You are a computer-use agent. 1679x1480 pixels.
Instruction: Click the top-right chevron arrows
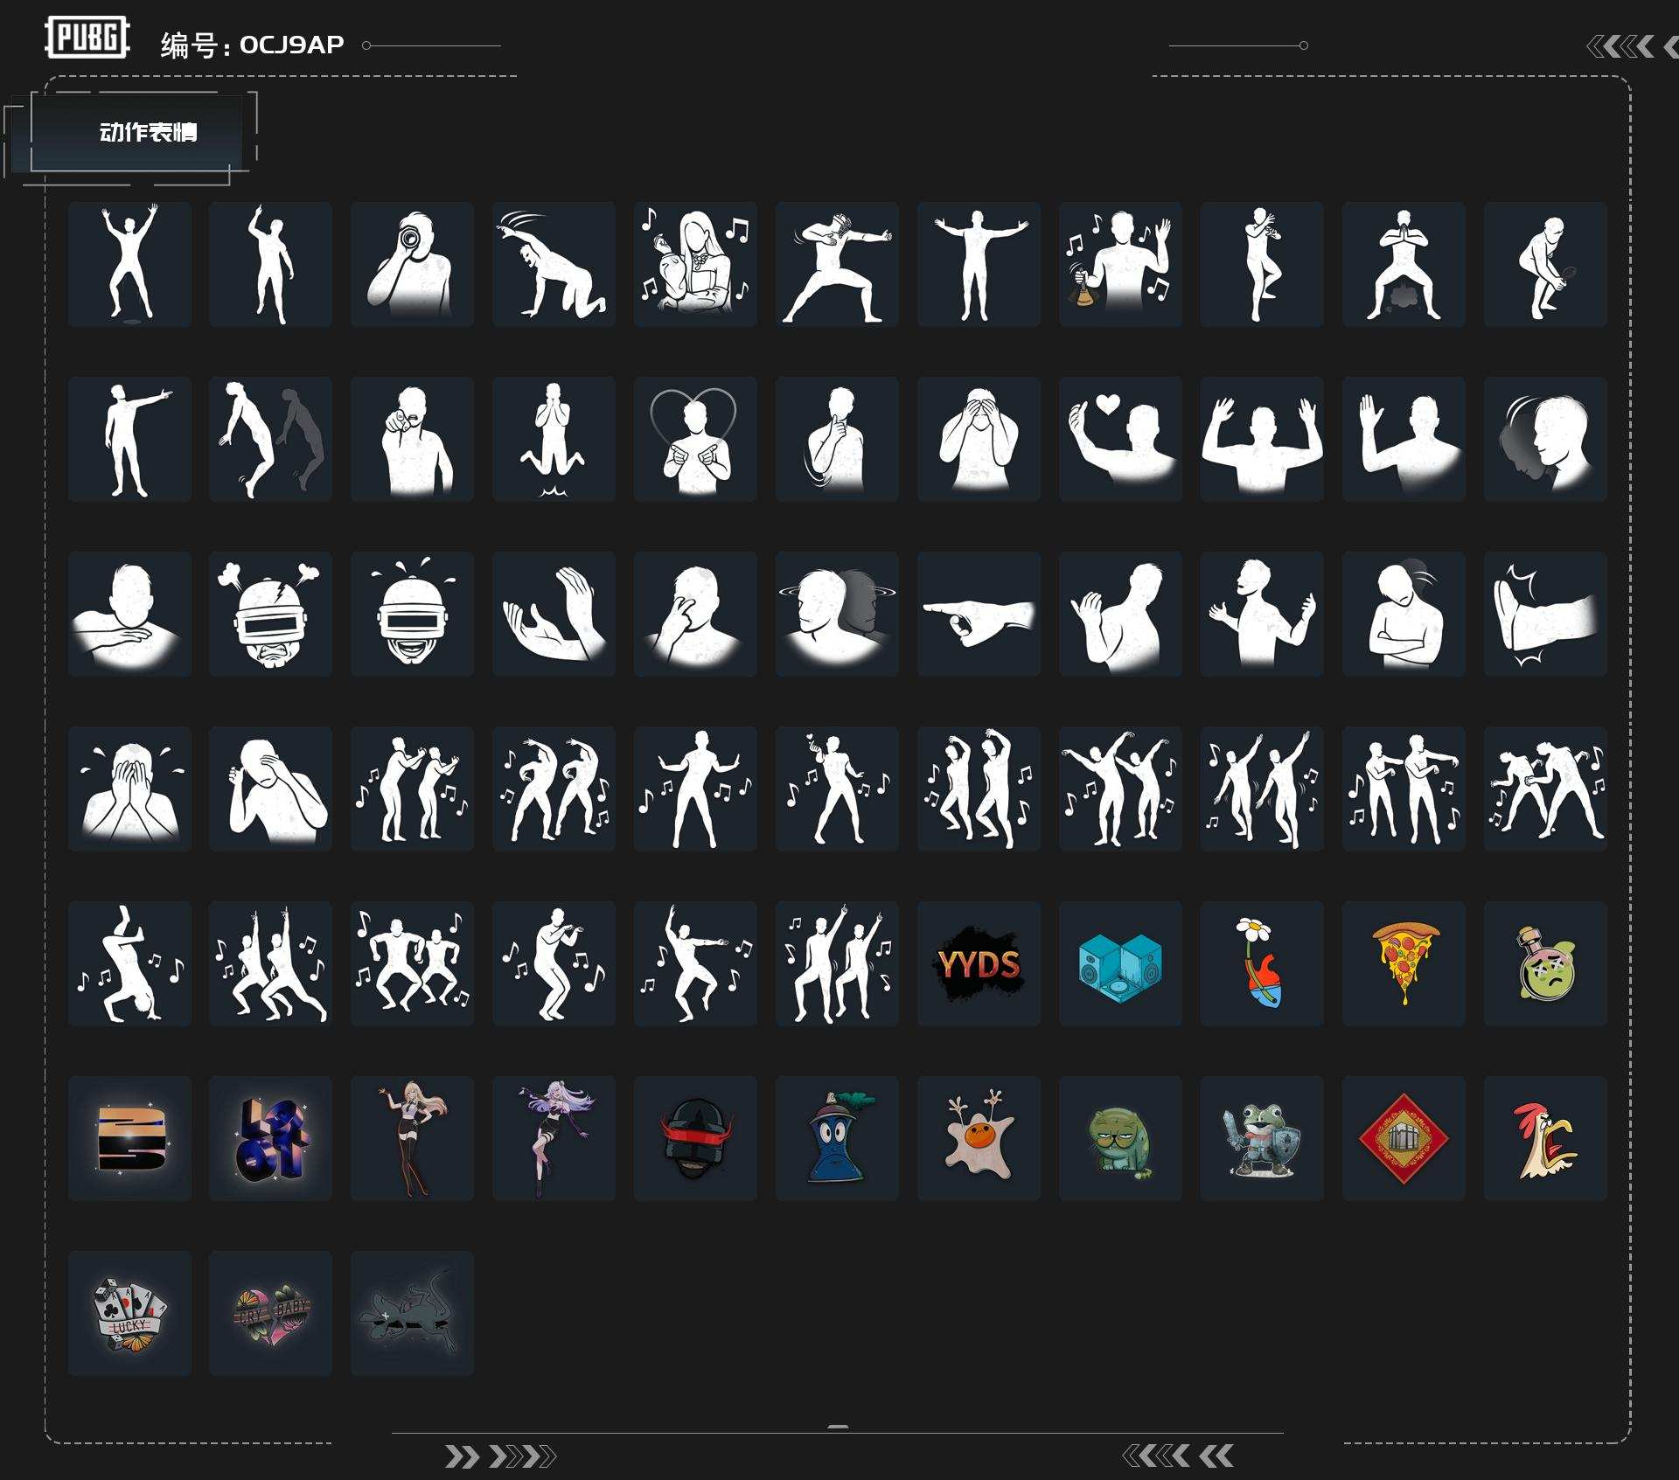pos(1632,46)
